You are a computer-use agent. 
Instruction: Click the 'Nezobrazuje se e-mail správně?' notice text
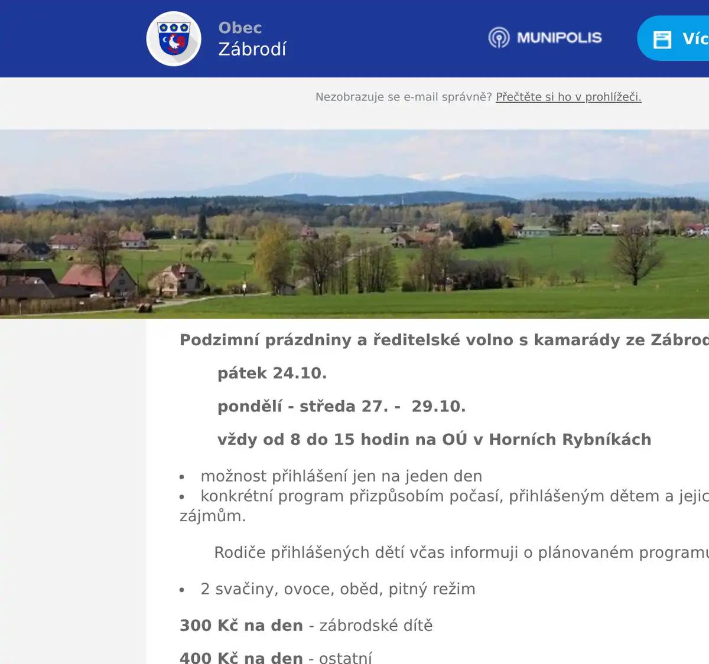coord(404,97)
